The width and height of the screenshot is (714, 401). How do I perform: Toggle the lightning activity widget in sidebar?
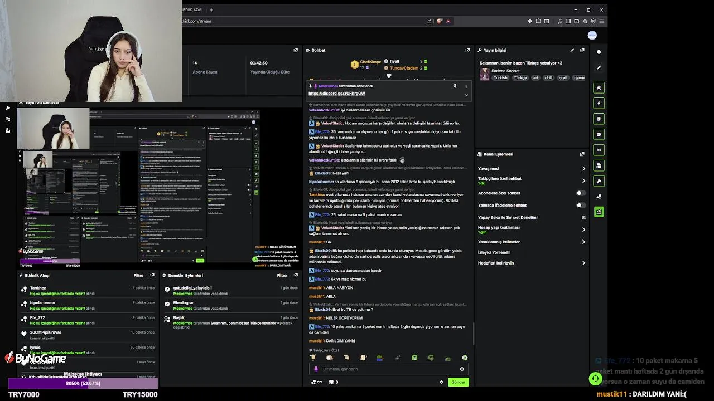click(599, 103)
